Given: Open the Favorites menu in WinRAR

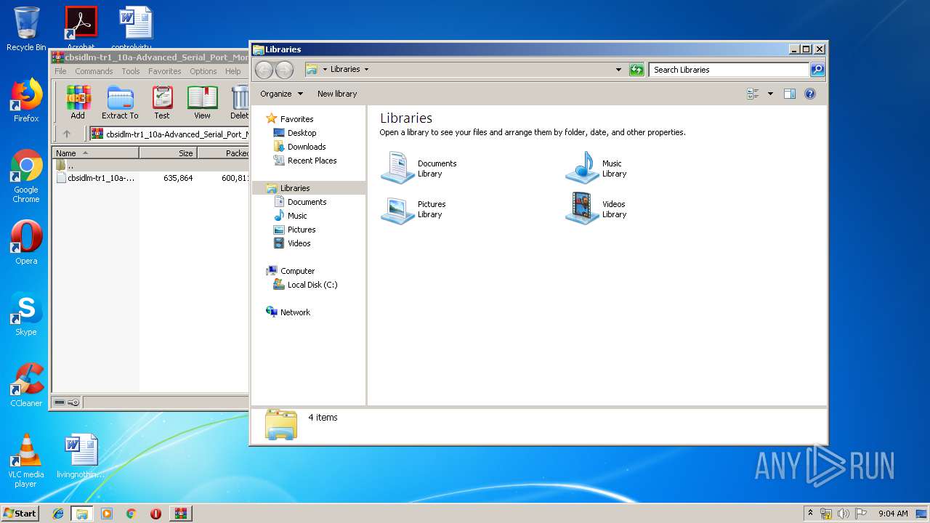Looking at the screenshot, I should 165,71.
